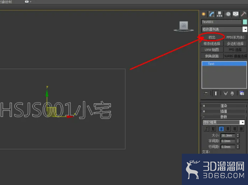
Task: Open Configure Modifier Sets icon
Action: tap(242, 93)
